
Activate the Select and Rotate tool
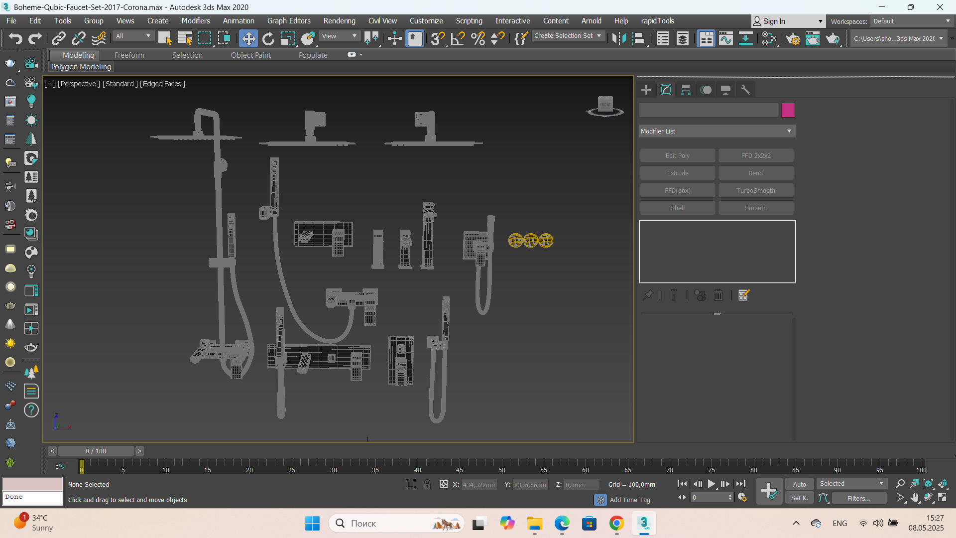(x=268, y=38)
